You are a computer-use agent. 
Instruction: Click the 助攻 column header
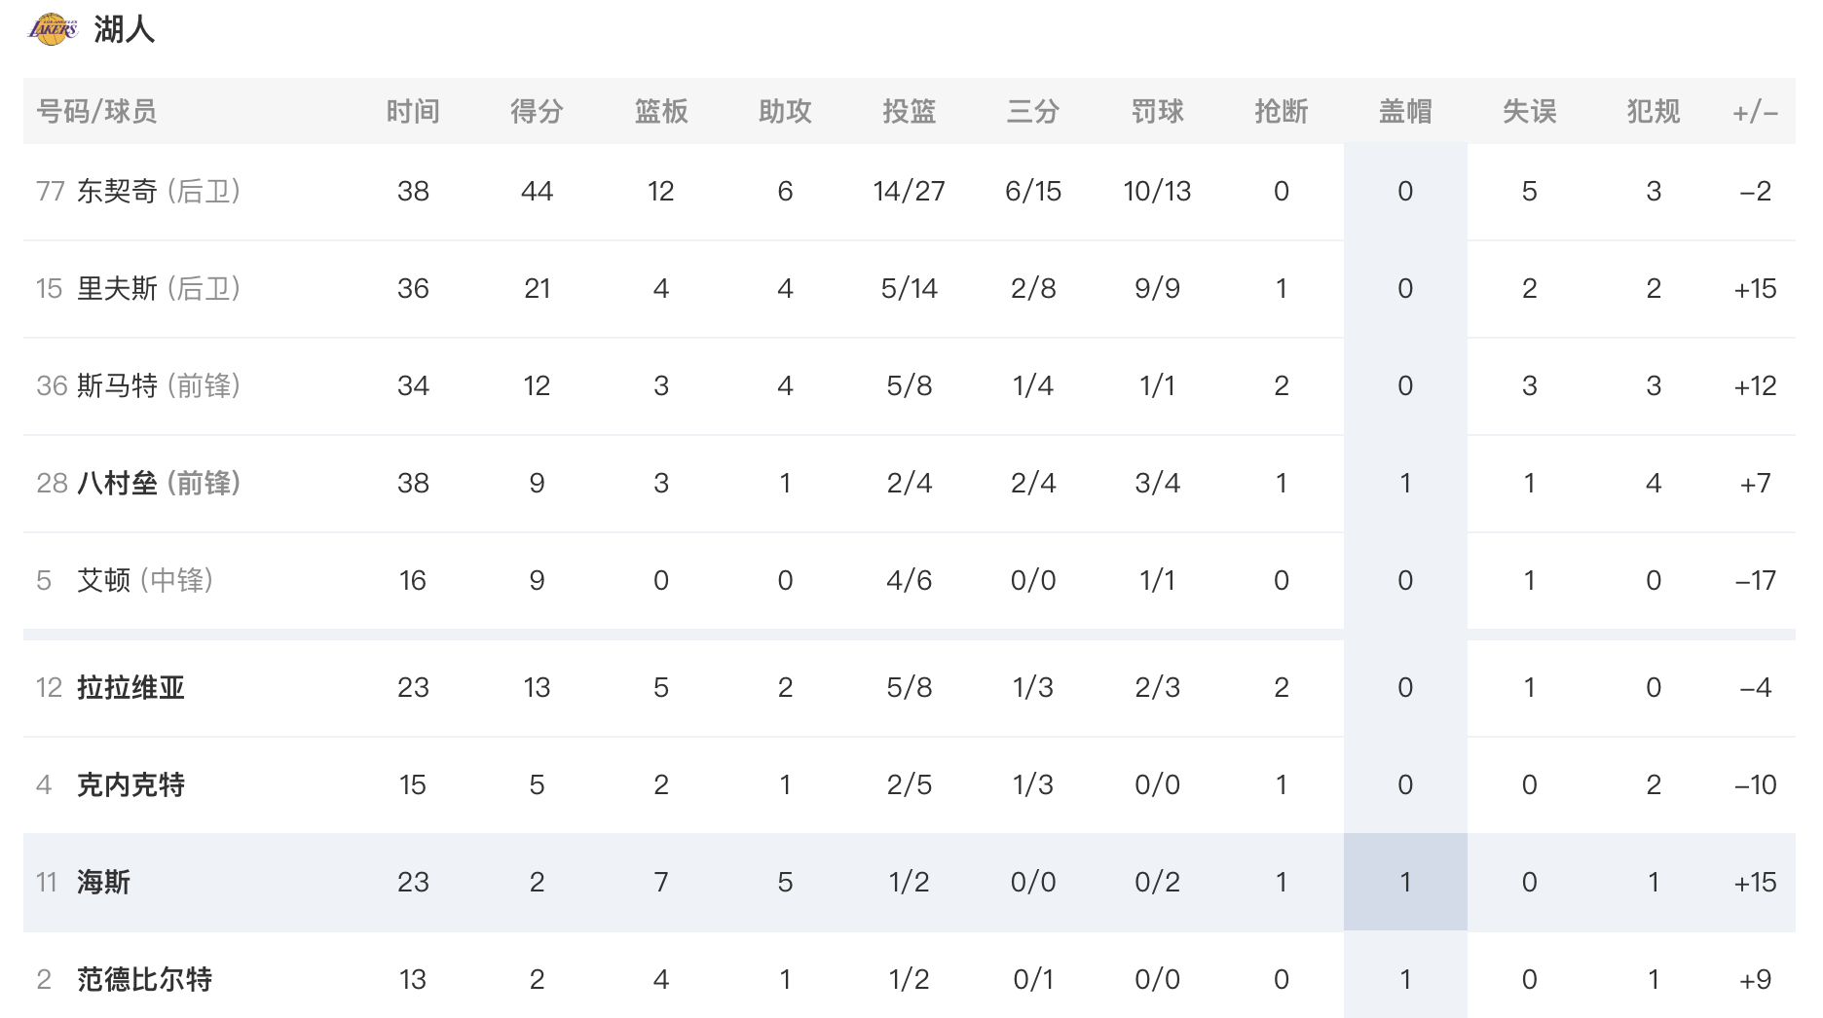pos(785,112)
